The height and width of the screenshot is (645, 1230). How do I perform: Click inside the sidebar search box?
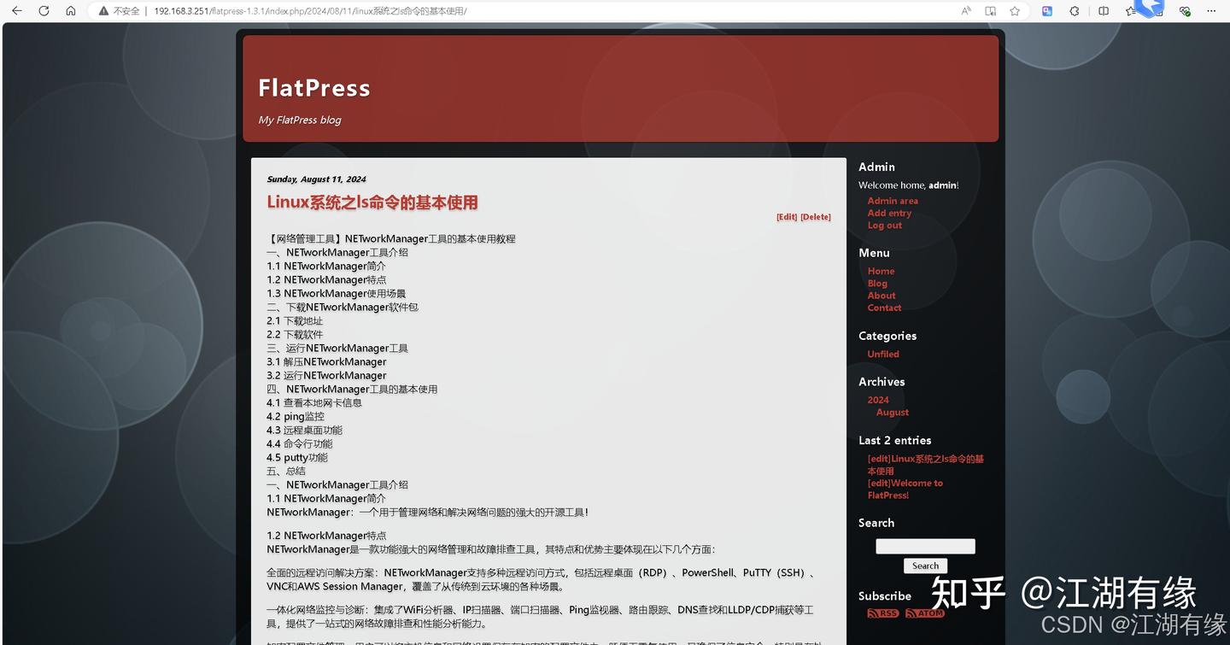(x=925, y=546)
